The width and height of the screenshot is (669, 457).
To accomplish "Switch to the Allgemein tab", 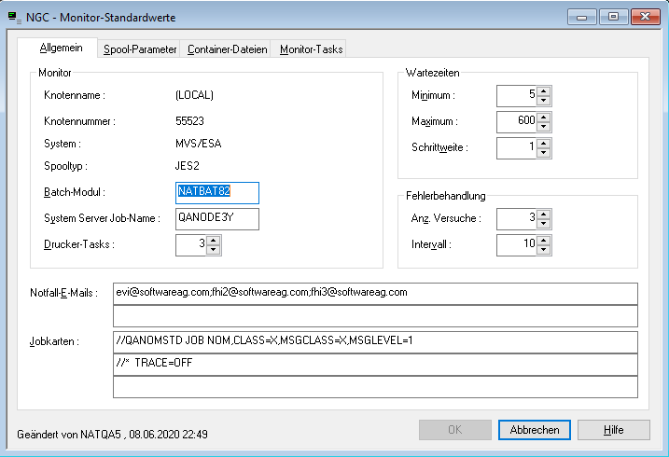I will (x=57, y=48).
